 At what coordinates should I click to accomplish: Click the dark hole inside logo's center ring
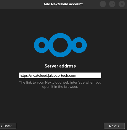tap(60, 45)
